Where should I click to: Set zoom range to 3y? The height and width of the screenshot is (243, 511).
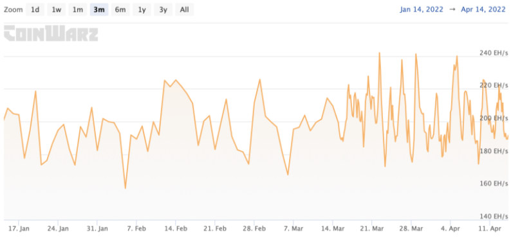pyautogui.click(x=163, y=10)
